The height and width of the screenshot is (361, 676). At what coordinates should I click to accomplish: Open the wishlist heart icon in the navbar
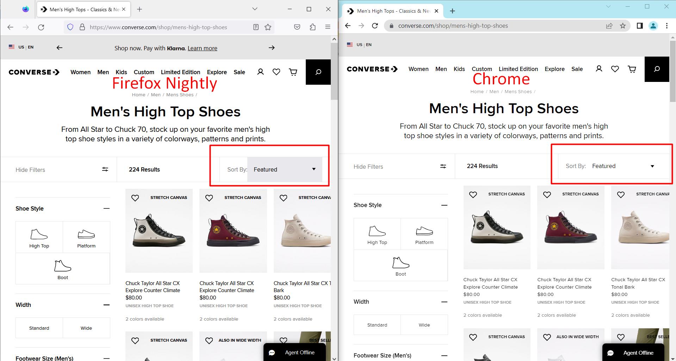tap(276, 72)
